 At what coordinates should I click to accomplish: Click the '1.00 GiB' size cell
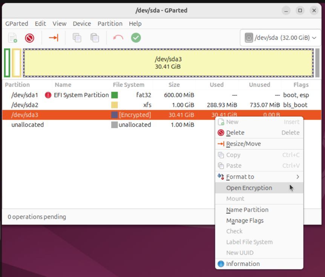point(183,105)
